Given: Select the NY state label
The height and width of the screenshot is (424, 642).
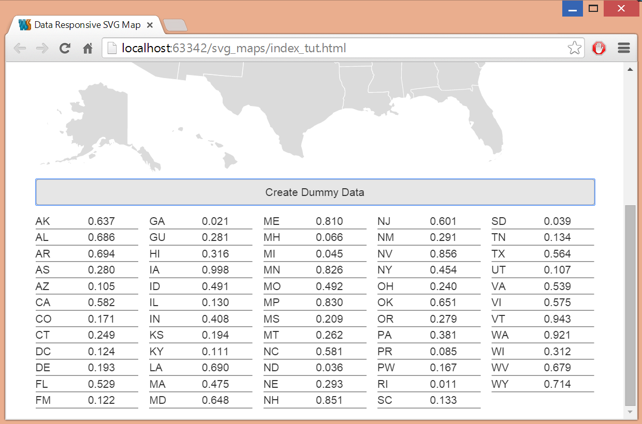Looking at the screenshot, I should [385, 270].
